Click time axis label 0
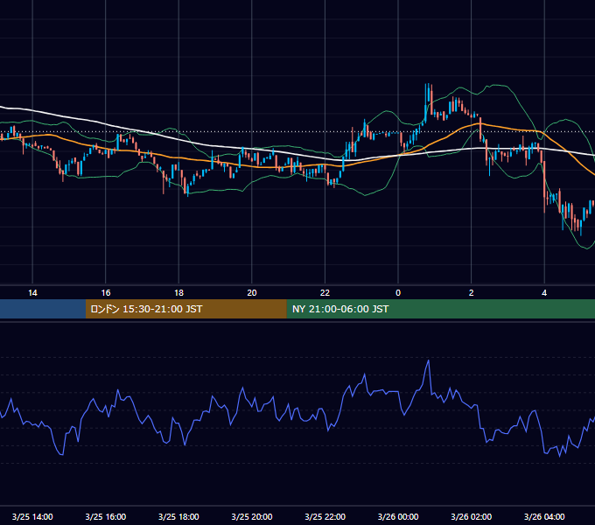Screen dimensions: 595x525 click(x=398, y=293)
